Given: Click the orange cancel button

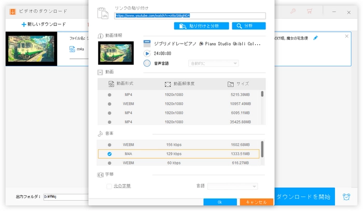Looking at the screenshot, I should [x=256, y=202].
